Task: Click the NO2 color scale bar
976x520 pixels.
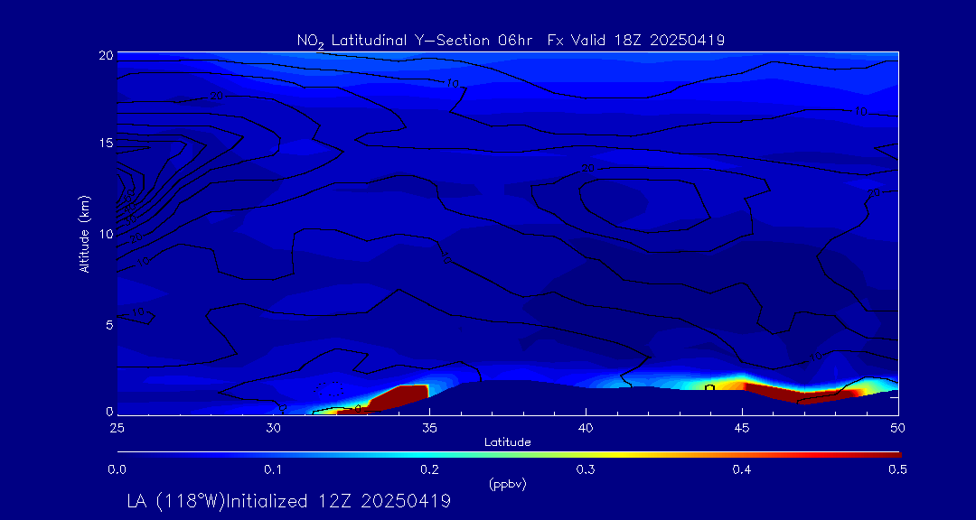Action: click(x=509, y=455)
